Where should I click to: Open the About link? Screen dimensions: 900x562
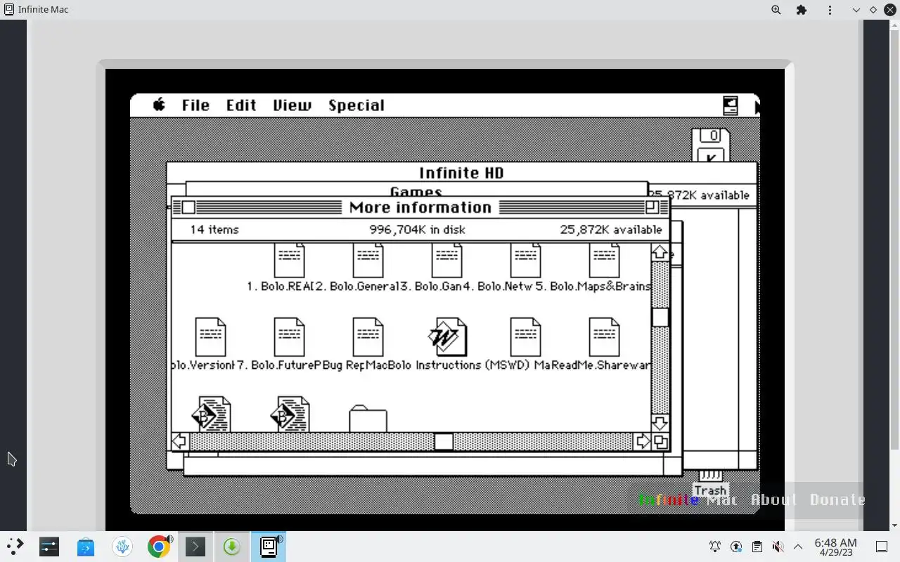click(773, 499)
